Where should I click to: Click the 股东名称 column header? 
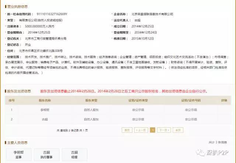coord(45,100)
